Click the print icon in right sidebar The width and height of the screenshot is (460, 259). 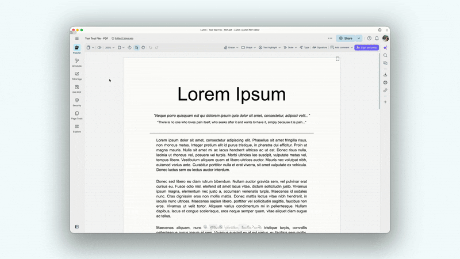385,82
